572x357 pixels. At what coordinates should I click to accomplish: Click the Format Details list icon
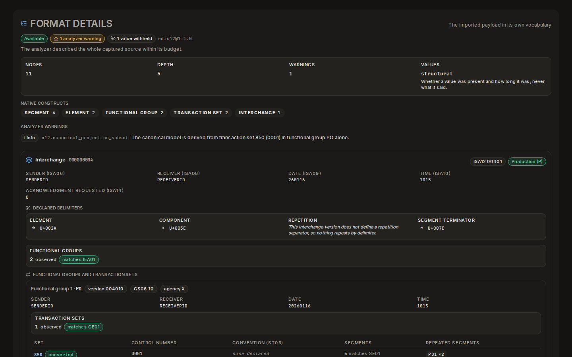[24, 24]
